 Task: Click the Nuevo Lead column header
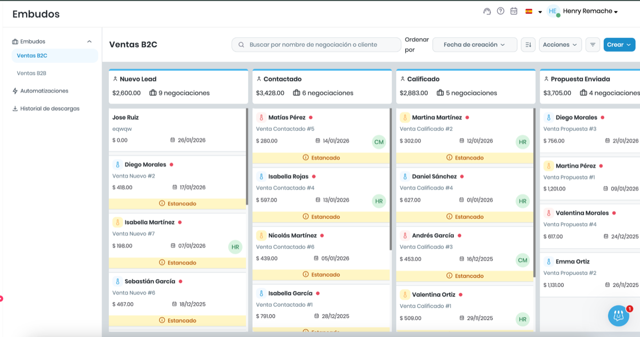(x=178, y=86)
